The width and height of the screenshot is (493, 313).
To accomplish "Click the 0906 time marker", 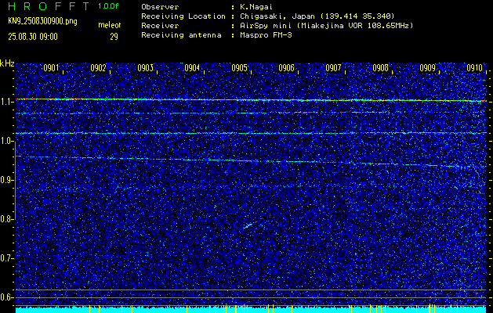I will pos(286,68).
